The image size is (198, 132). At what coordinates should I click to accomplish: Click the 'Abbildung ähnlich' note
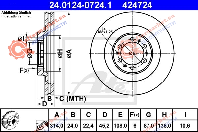[x=16, y=13]
